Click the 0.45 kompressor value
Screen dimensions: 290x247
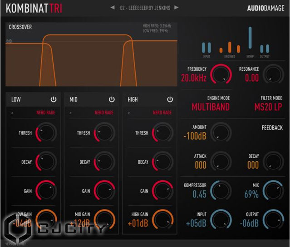(199, 194)
